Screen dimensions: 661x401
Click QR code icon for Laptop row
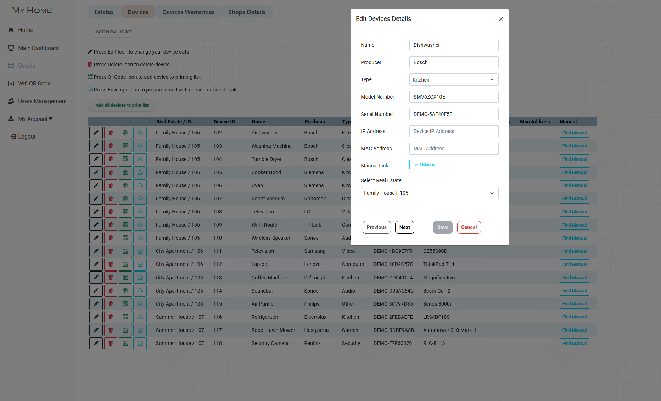(x=125, y=264)
